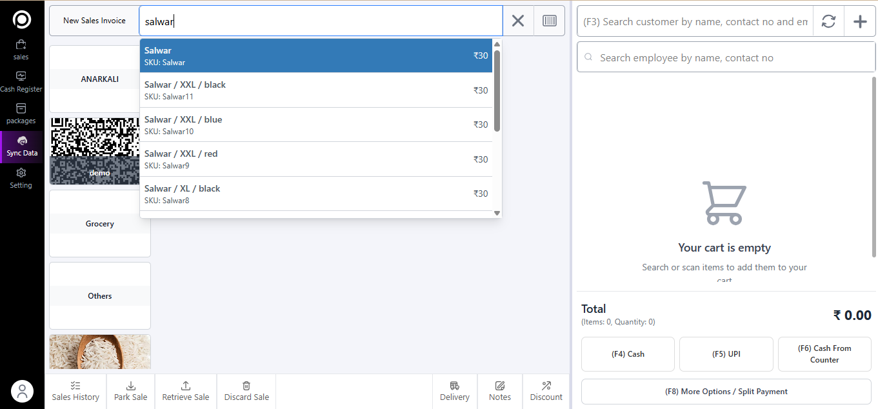The width and height of the screenshot is (878, 409).
Task: Open the Discount option
Action: pyautogui.click(x=546, y=391)
